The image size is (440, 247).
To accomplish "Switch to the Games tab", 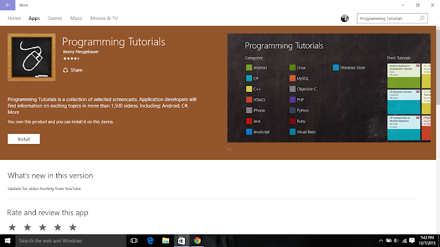I will pyautogui.click(x=55, y=19).
